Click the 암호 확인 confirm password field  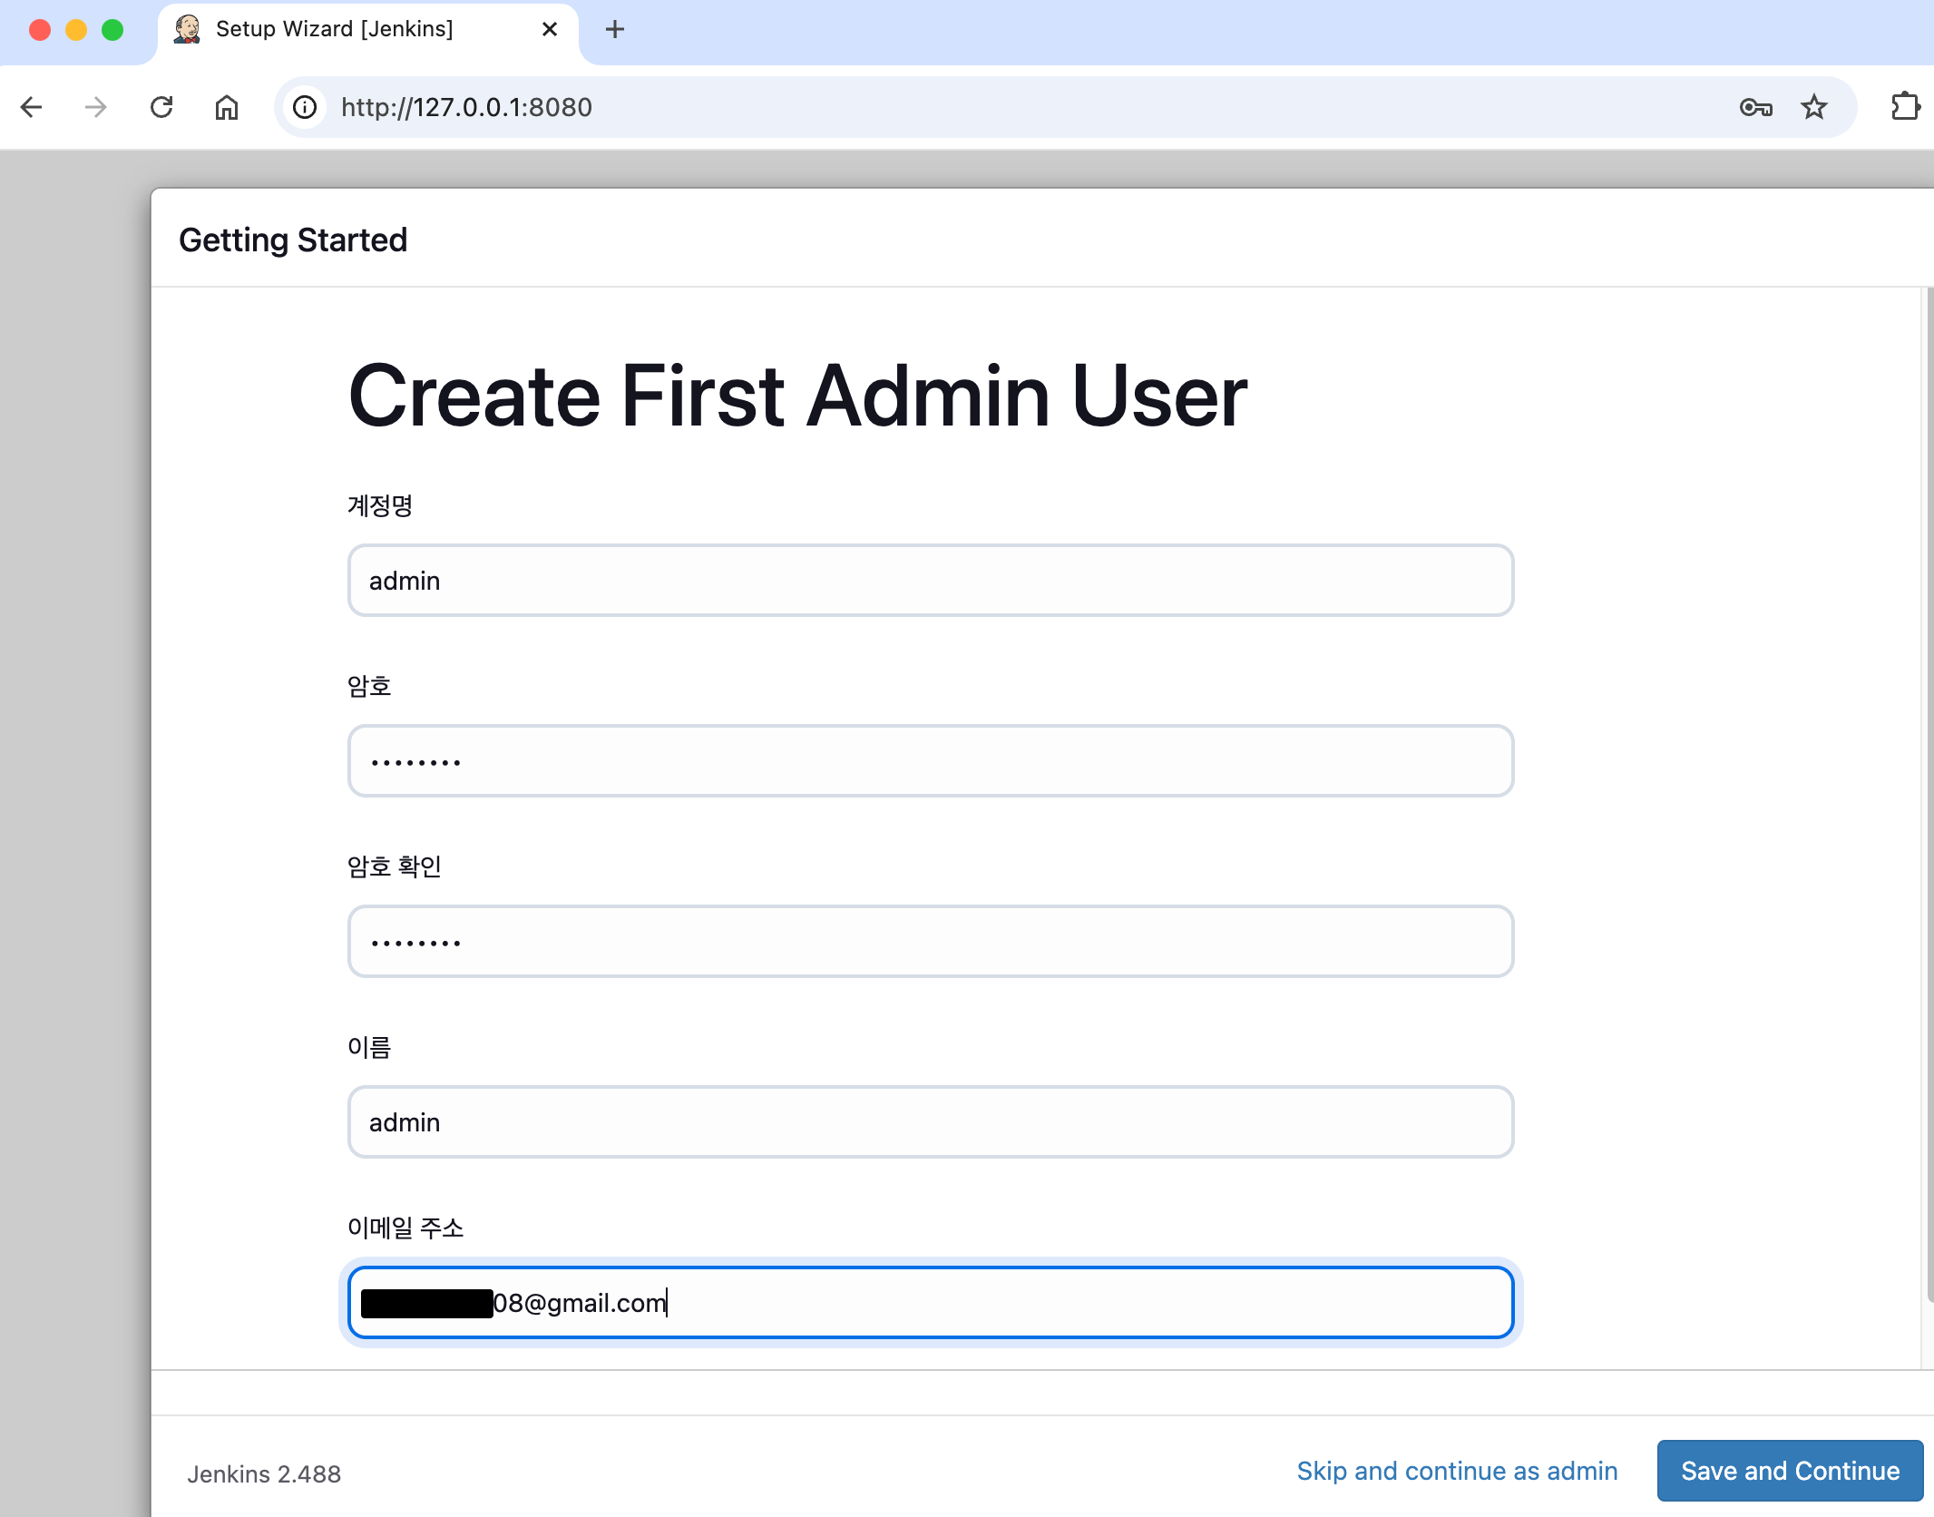click(930, 942)
